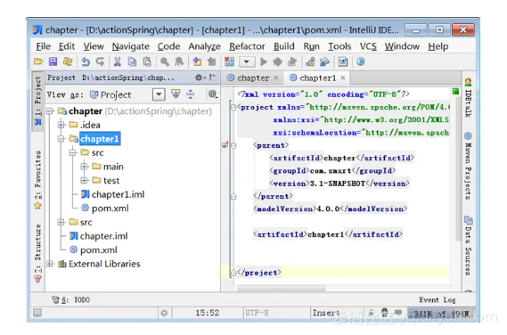Switch to the chapter editor tab

click(253, 78)
